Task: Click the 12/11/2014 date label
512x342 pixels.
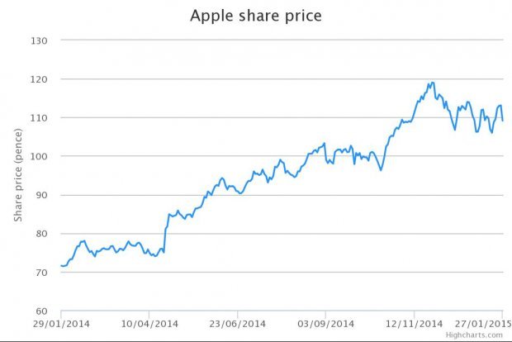Action: [x=414, y=323]
